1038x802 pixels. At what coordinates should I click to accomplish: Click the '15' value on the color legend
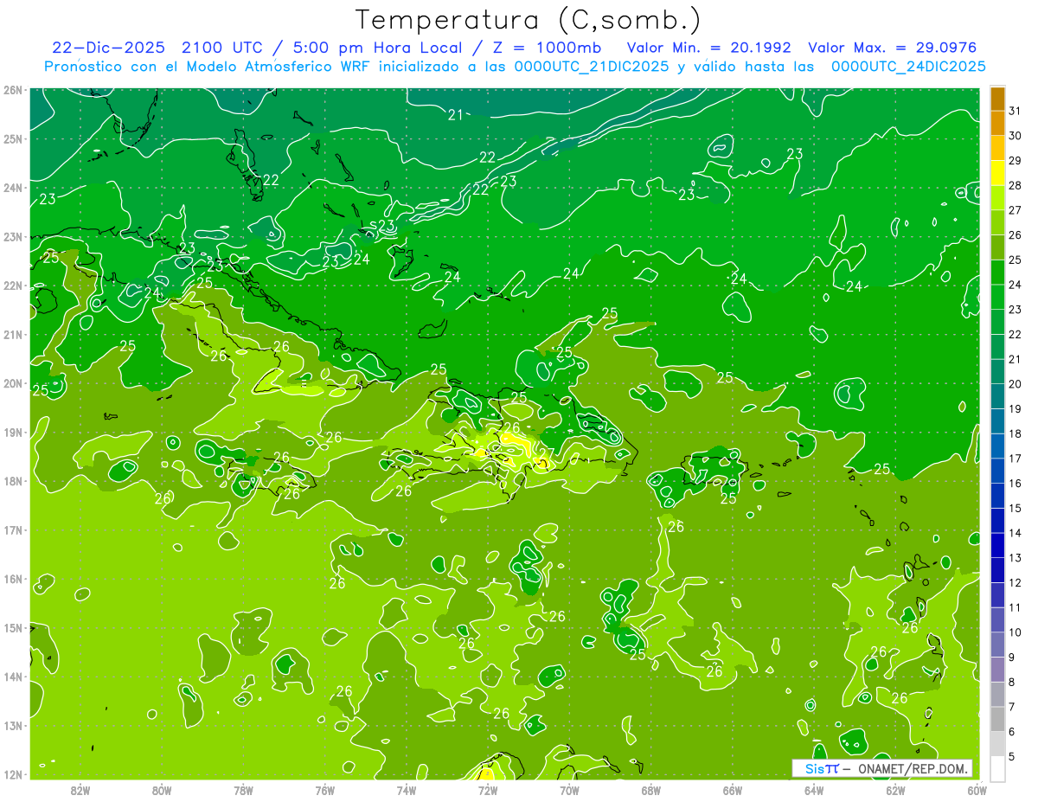(x=1015, y=508)
